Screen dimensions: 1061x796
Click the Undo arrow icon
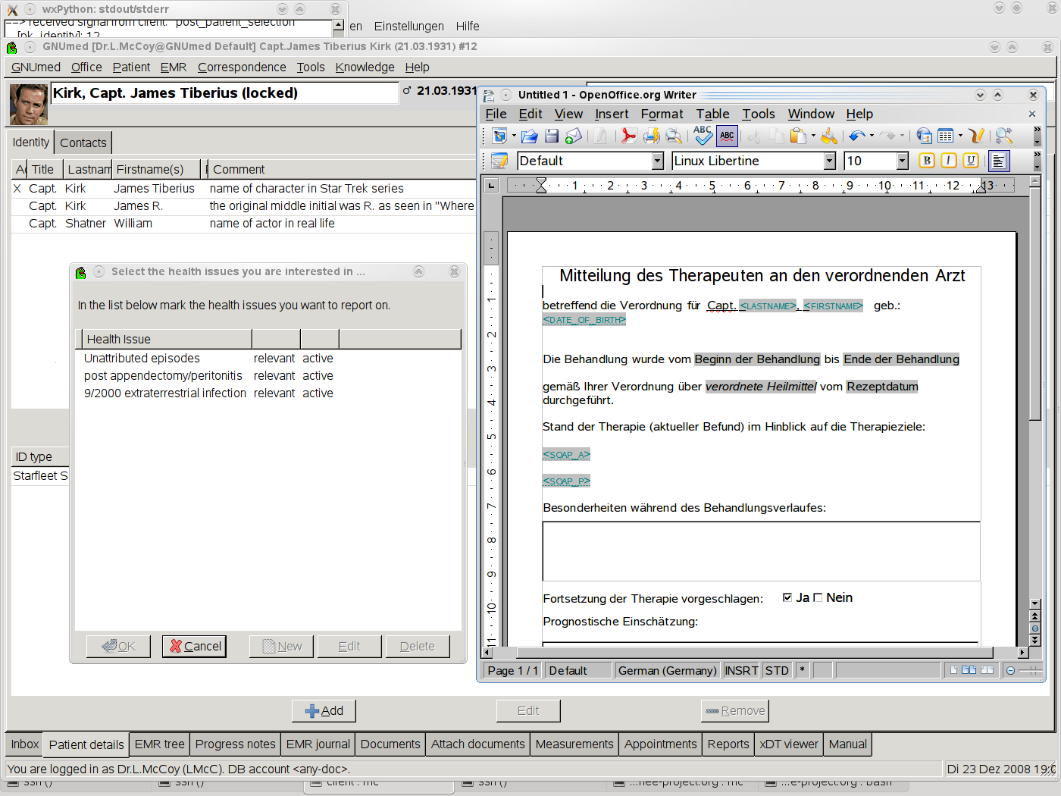(x=857, y=136)
